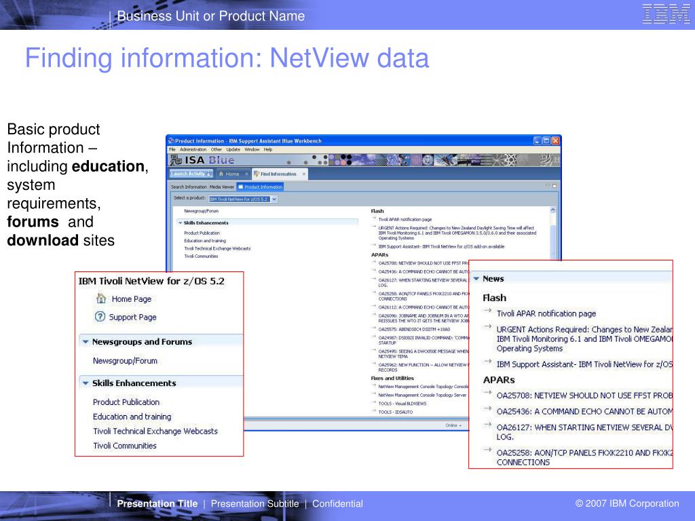
Task: Close the Home tab with its X
Action: [247, 174]
